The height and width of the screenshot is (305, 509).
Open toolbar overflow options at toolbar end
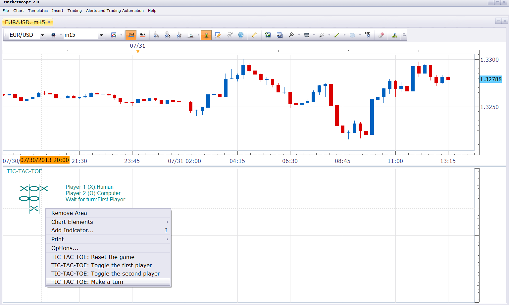[404, 35]
